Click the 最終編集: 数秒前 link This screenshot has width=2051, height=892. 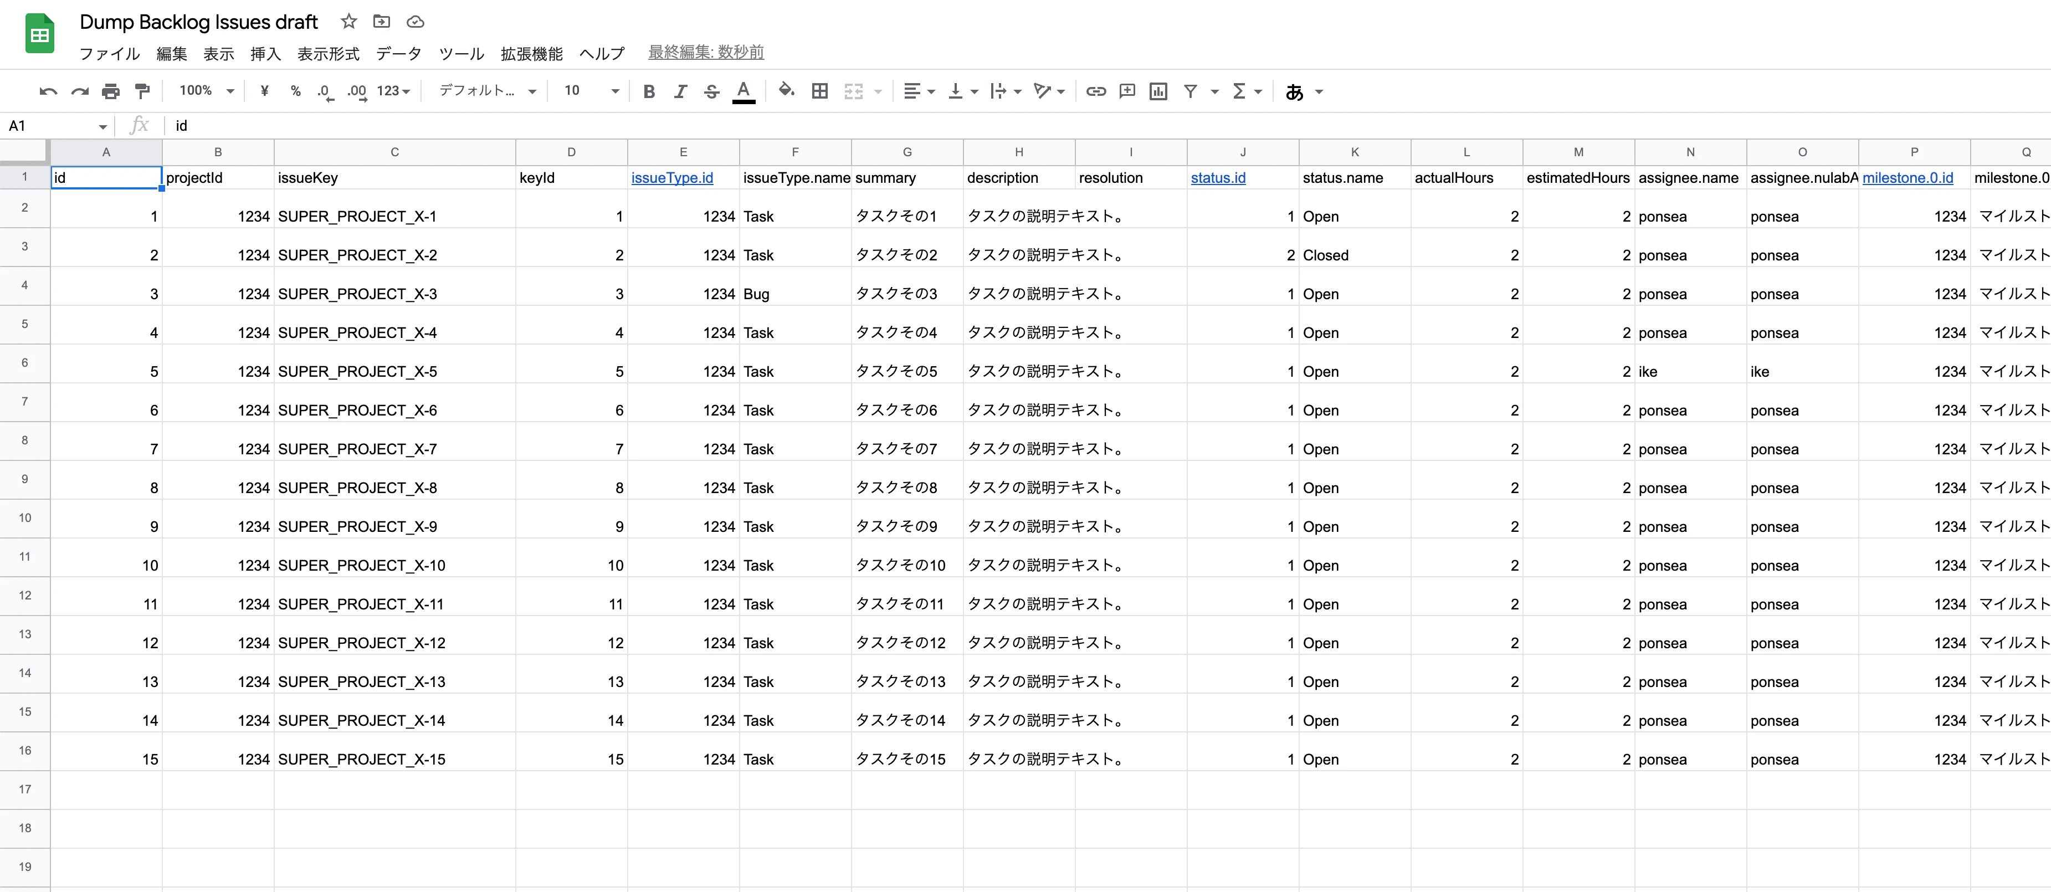(705, 52)
